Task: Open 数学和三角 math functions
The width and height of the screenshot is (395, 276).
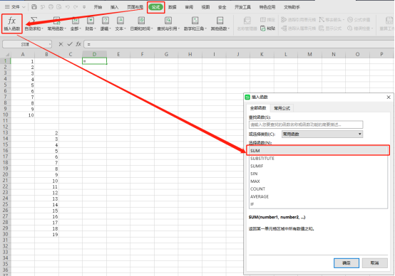Action: [x=195, y=23]
